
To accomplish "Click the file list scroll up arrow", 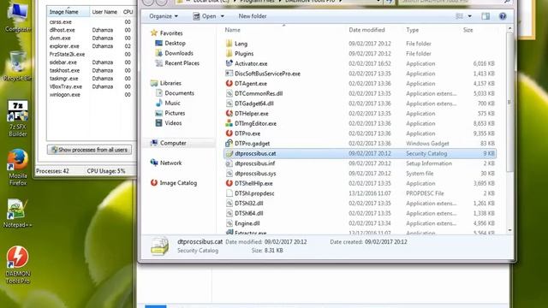I will coord(509,28).
